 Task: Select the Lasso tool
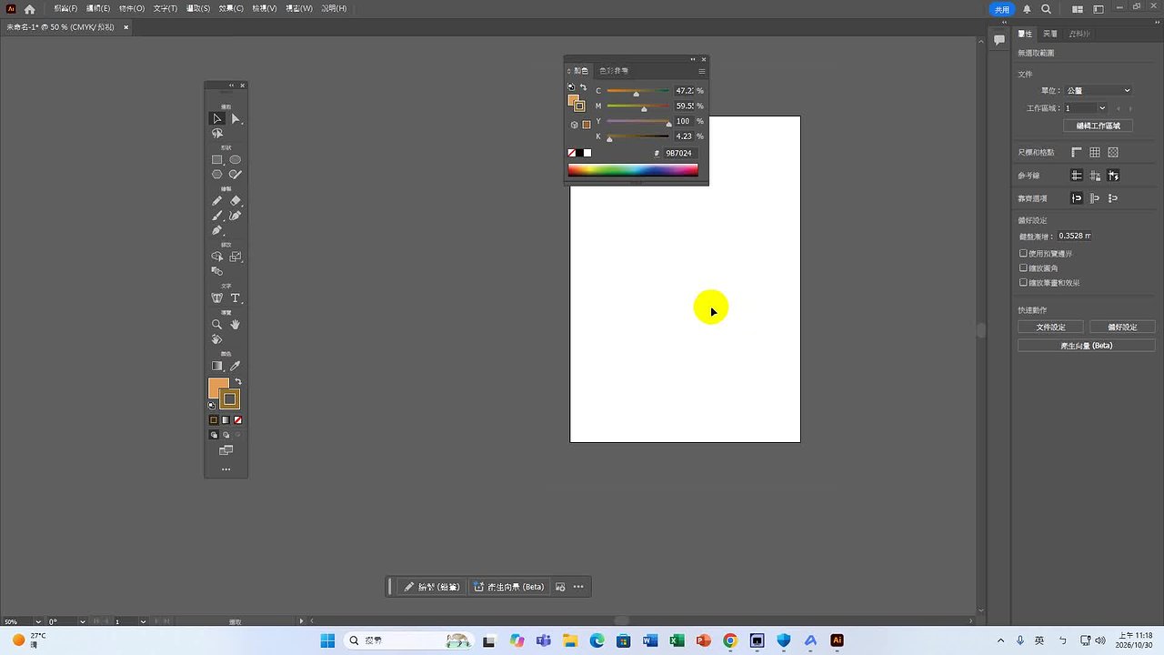pyautogui.click(x=216, y=134)
